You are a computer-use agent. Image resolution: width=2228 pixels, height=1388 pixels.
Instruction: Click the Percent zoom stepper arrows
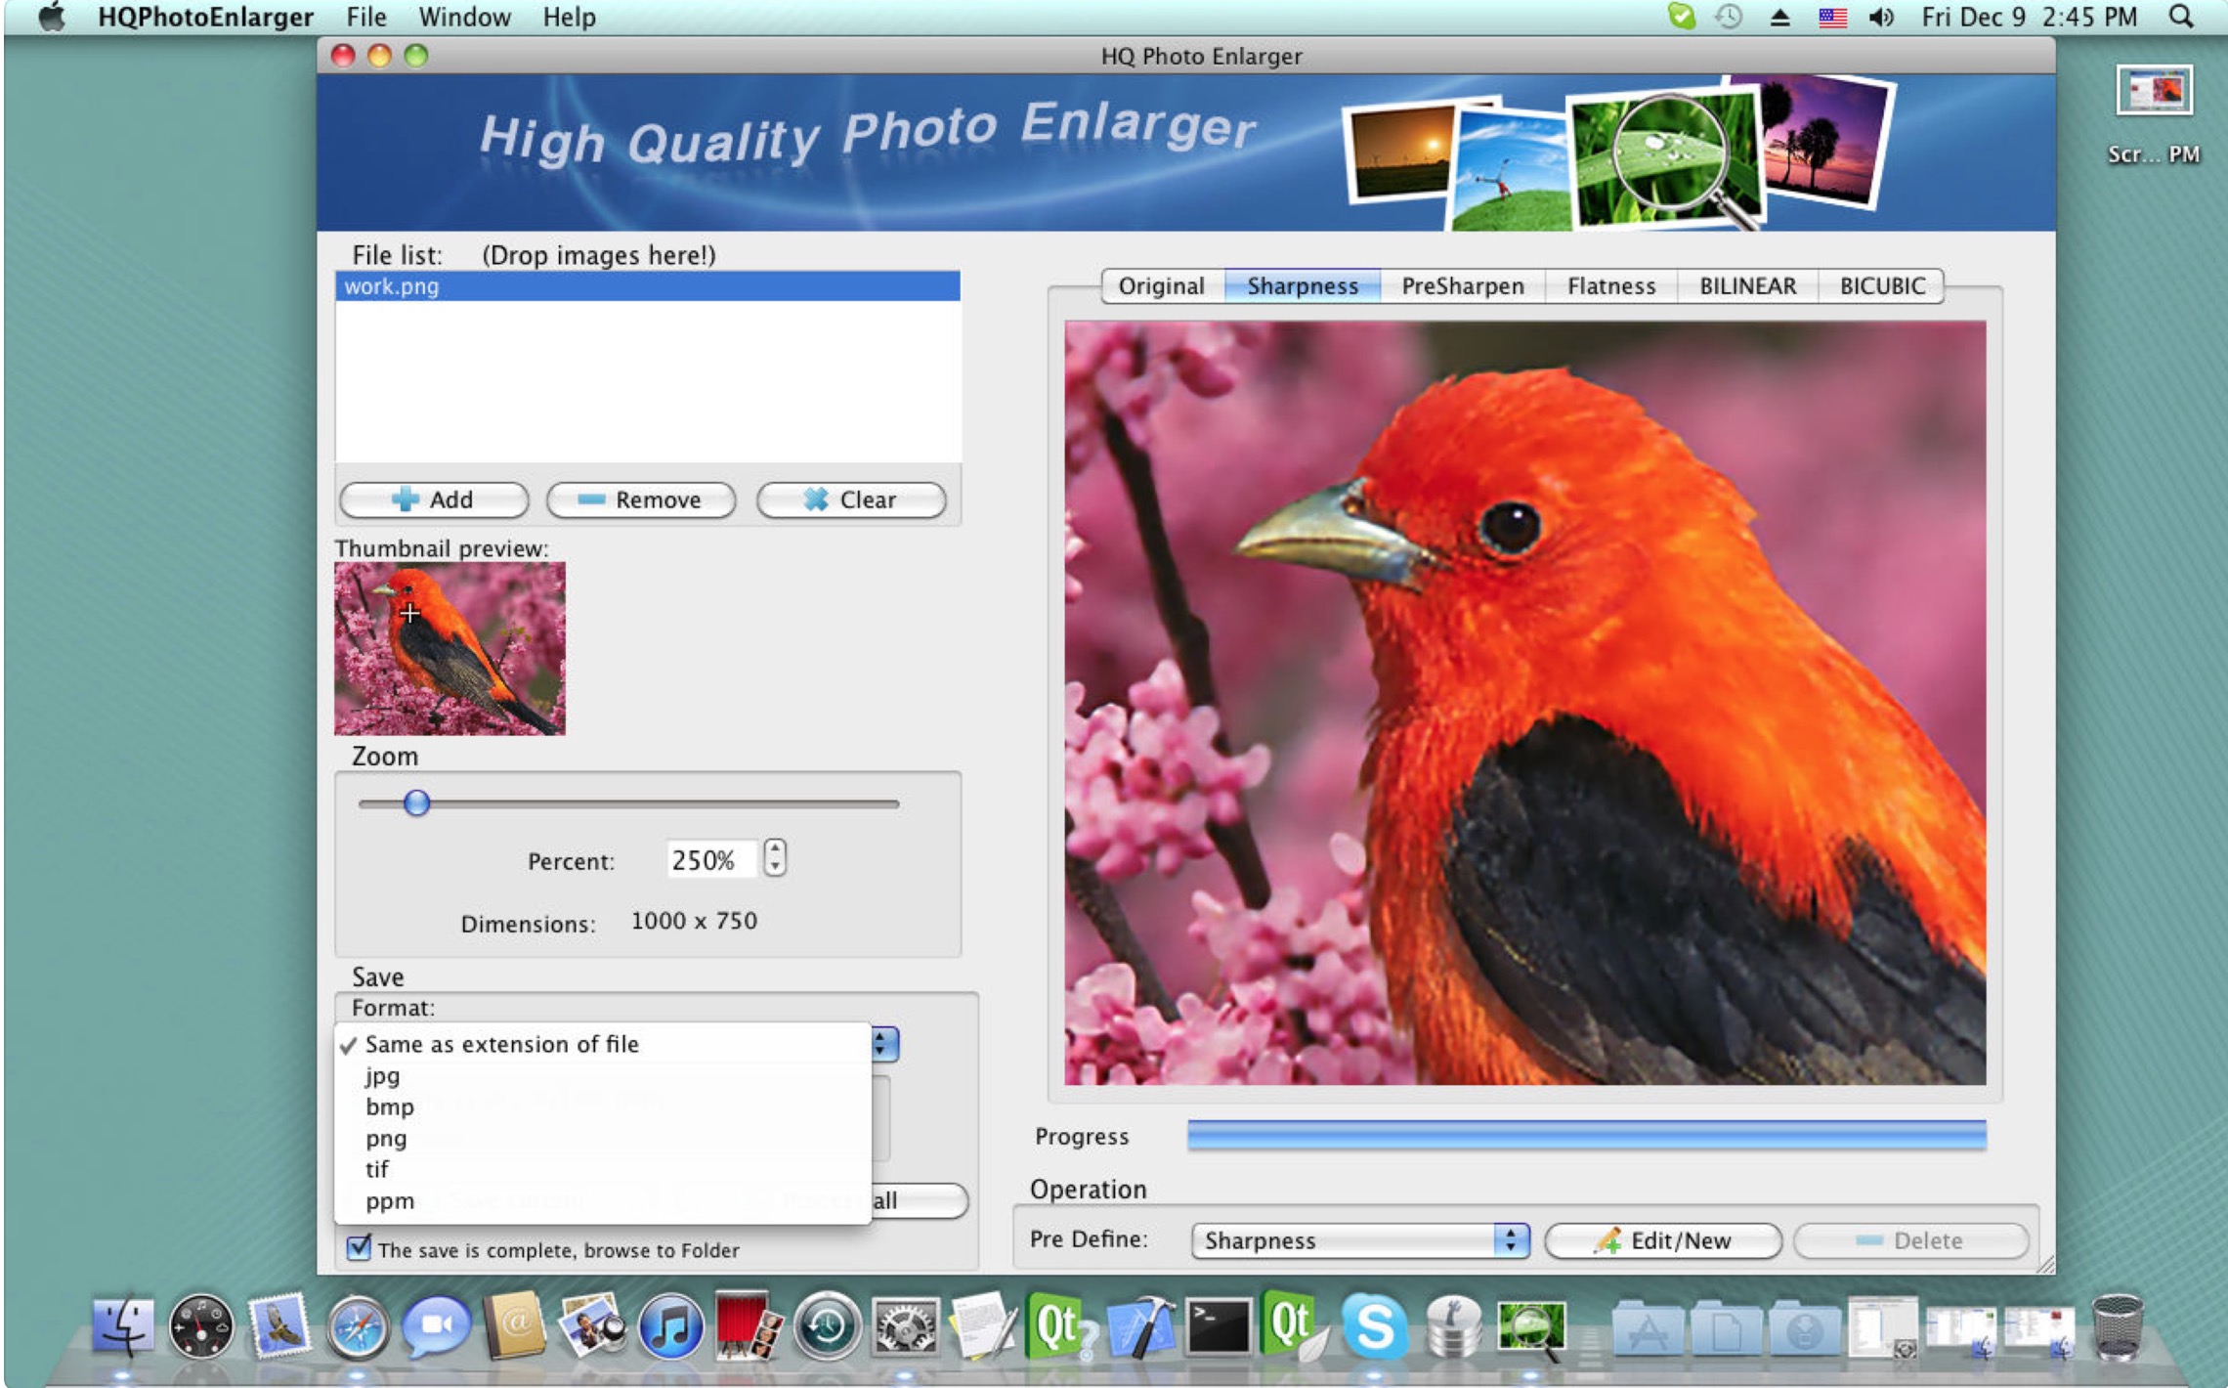[x=775, y=858]
